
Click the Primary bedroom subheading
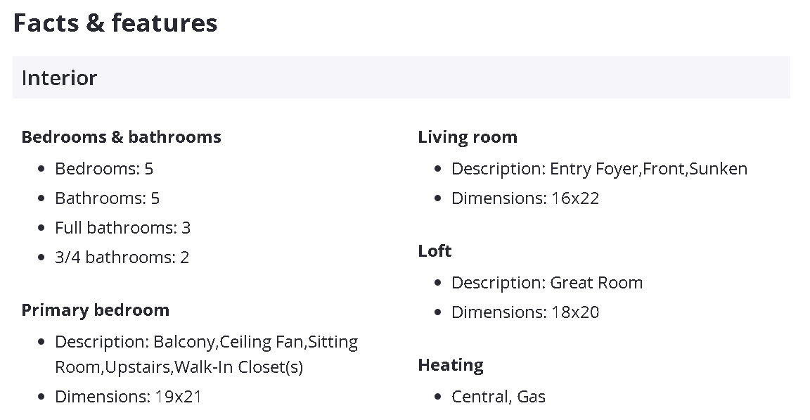[95, 310]
